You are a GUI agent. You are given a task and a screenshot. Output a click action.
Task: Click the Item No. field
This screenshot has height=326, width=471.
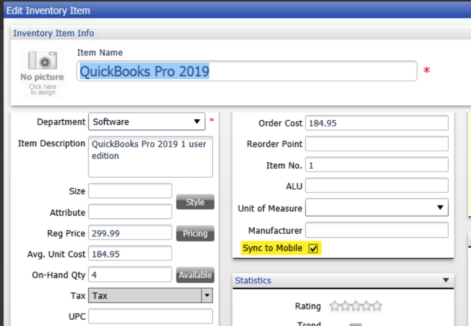pos(377,165)
